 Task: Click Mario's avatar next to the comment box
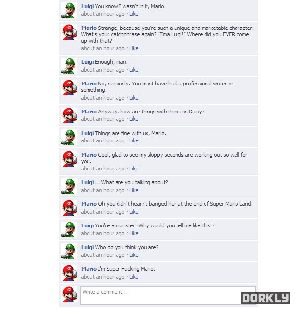(x=69, y=294)
